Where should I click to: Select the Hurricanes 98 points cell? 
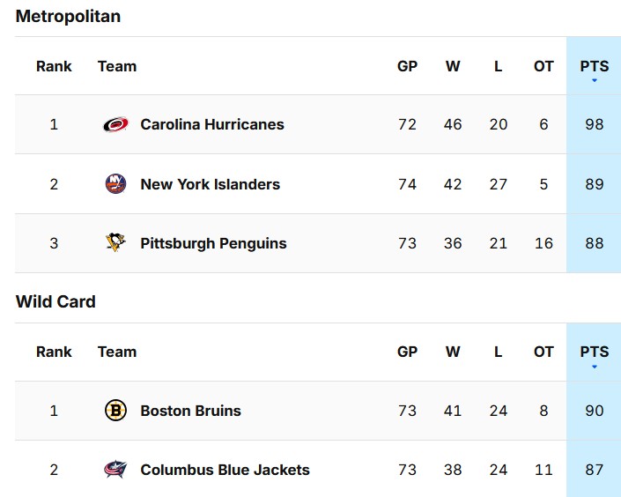pos(594,124)
